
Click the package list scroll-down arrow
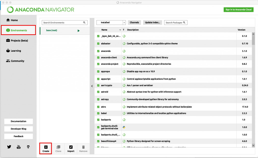[x=253, y=145]
